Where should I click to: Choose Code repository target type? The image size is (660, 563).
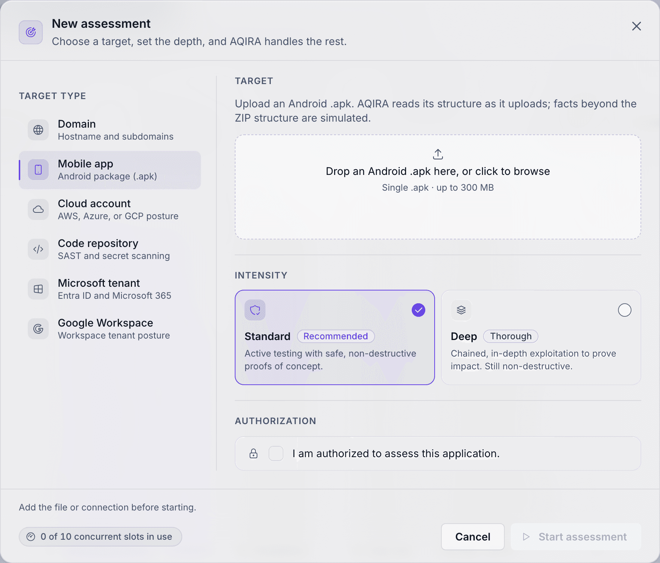(x=110, y=249)
